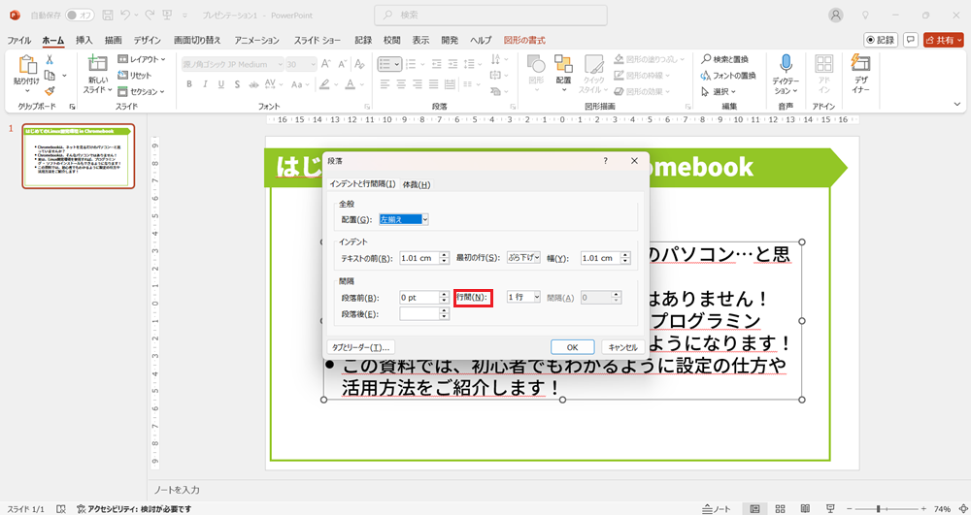
Task: Open the Select (選択) dropdown in editing group
Action: [x=719, y=91]
